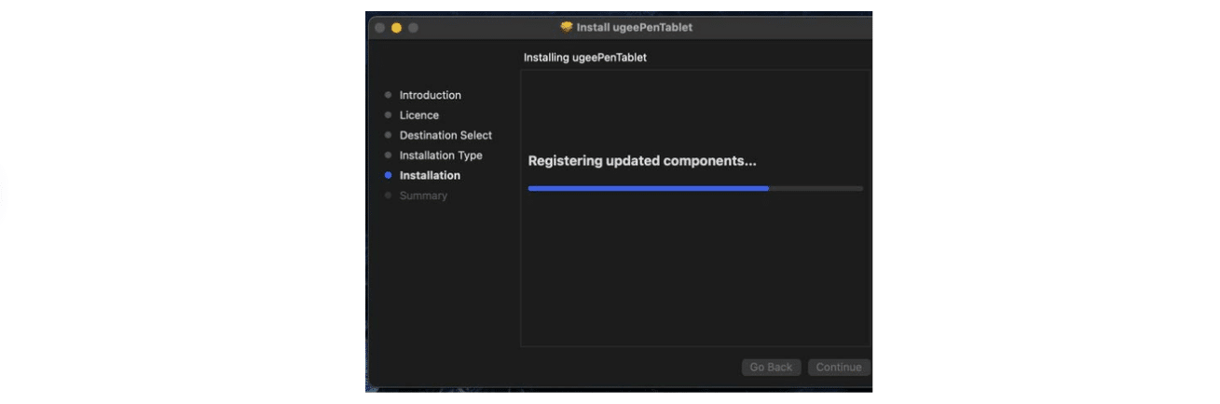The width and height of the screenshot is (1220, 404).
Task: Click the blue bullet beside Installation step
Action: pos(388,175)
